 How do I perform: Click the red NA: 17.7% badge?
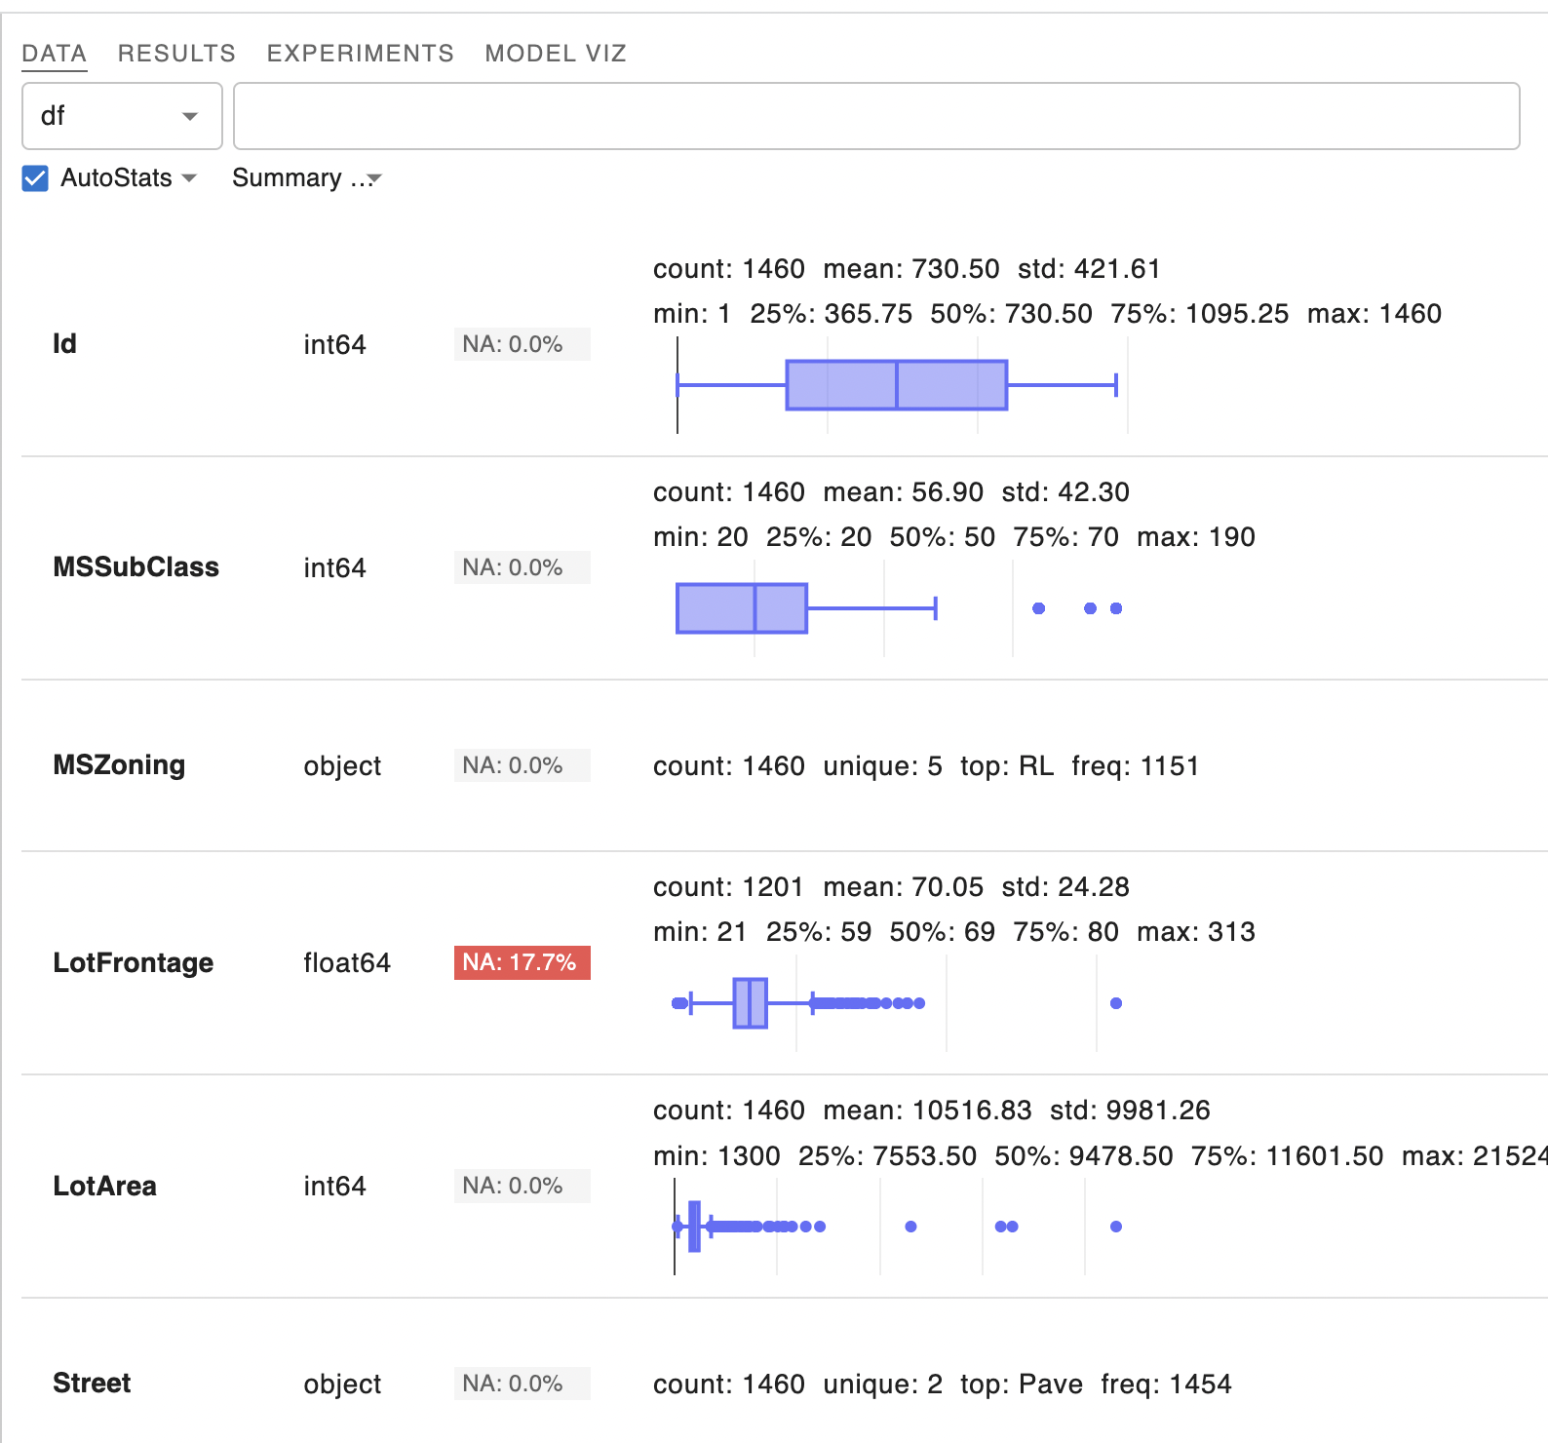click(x=522, y=962)
